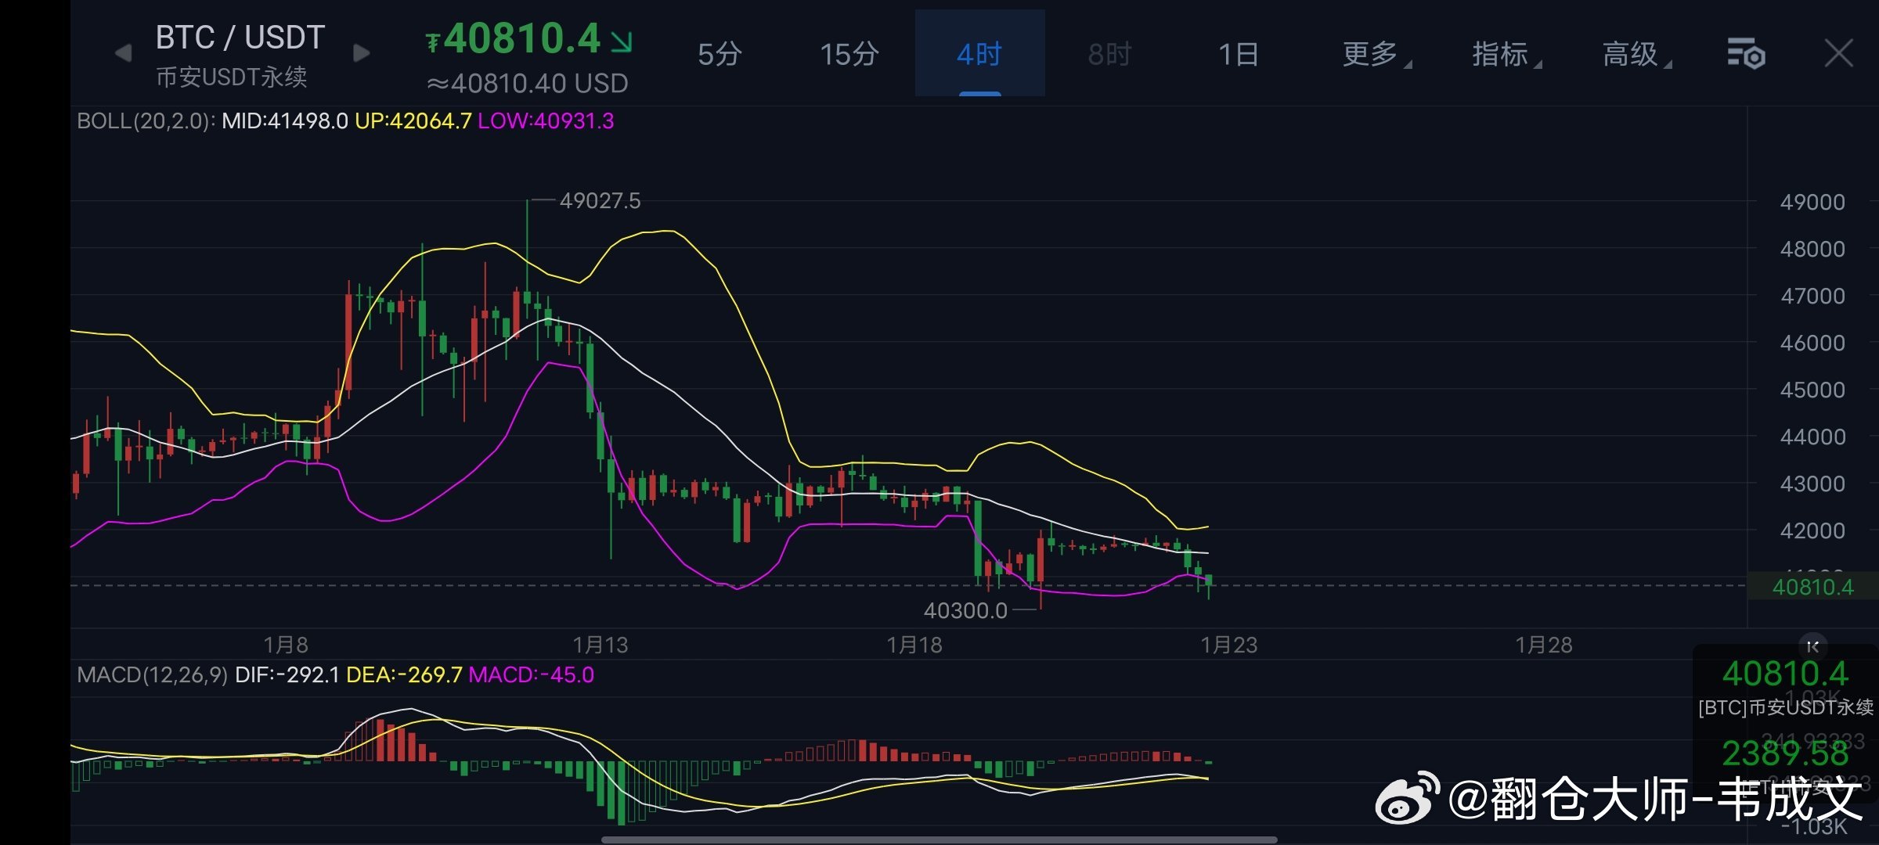Tap the 43000 price axis label

click(1812, 484)
